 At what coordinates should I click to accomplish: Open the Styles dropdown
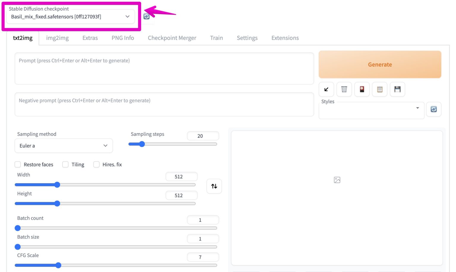click(371, 110)
